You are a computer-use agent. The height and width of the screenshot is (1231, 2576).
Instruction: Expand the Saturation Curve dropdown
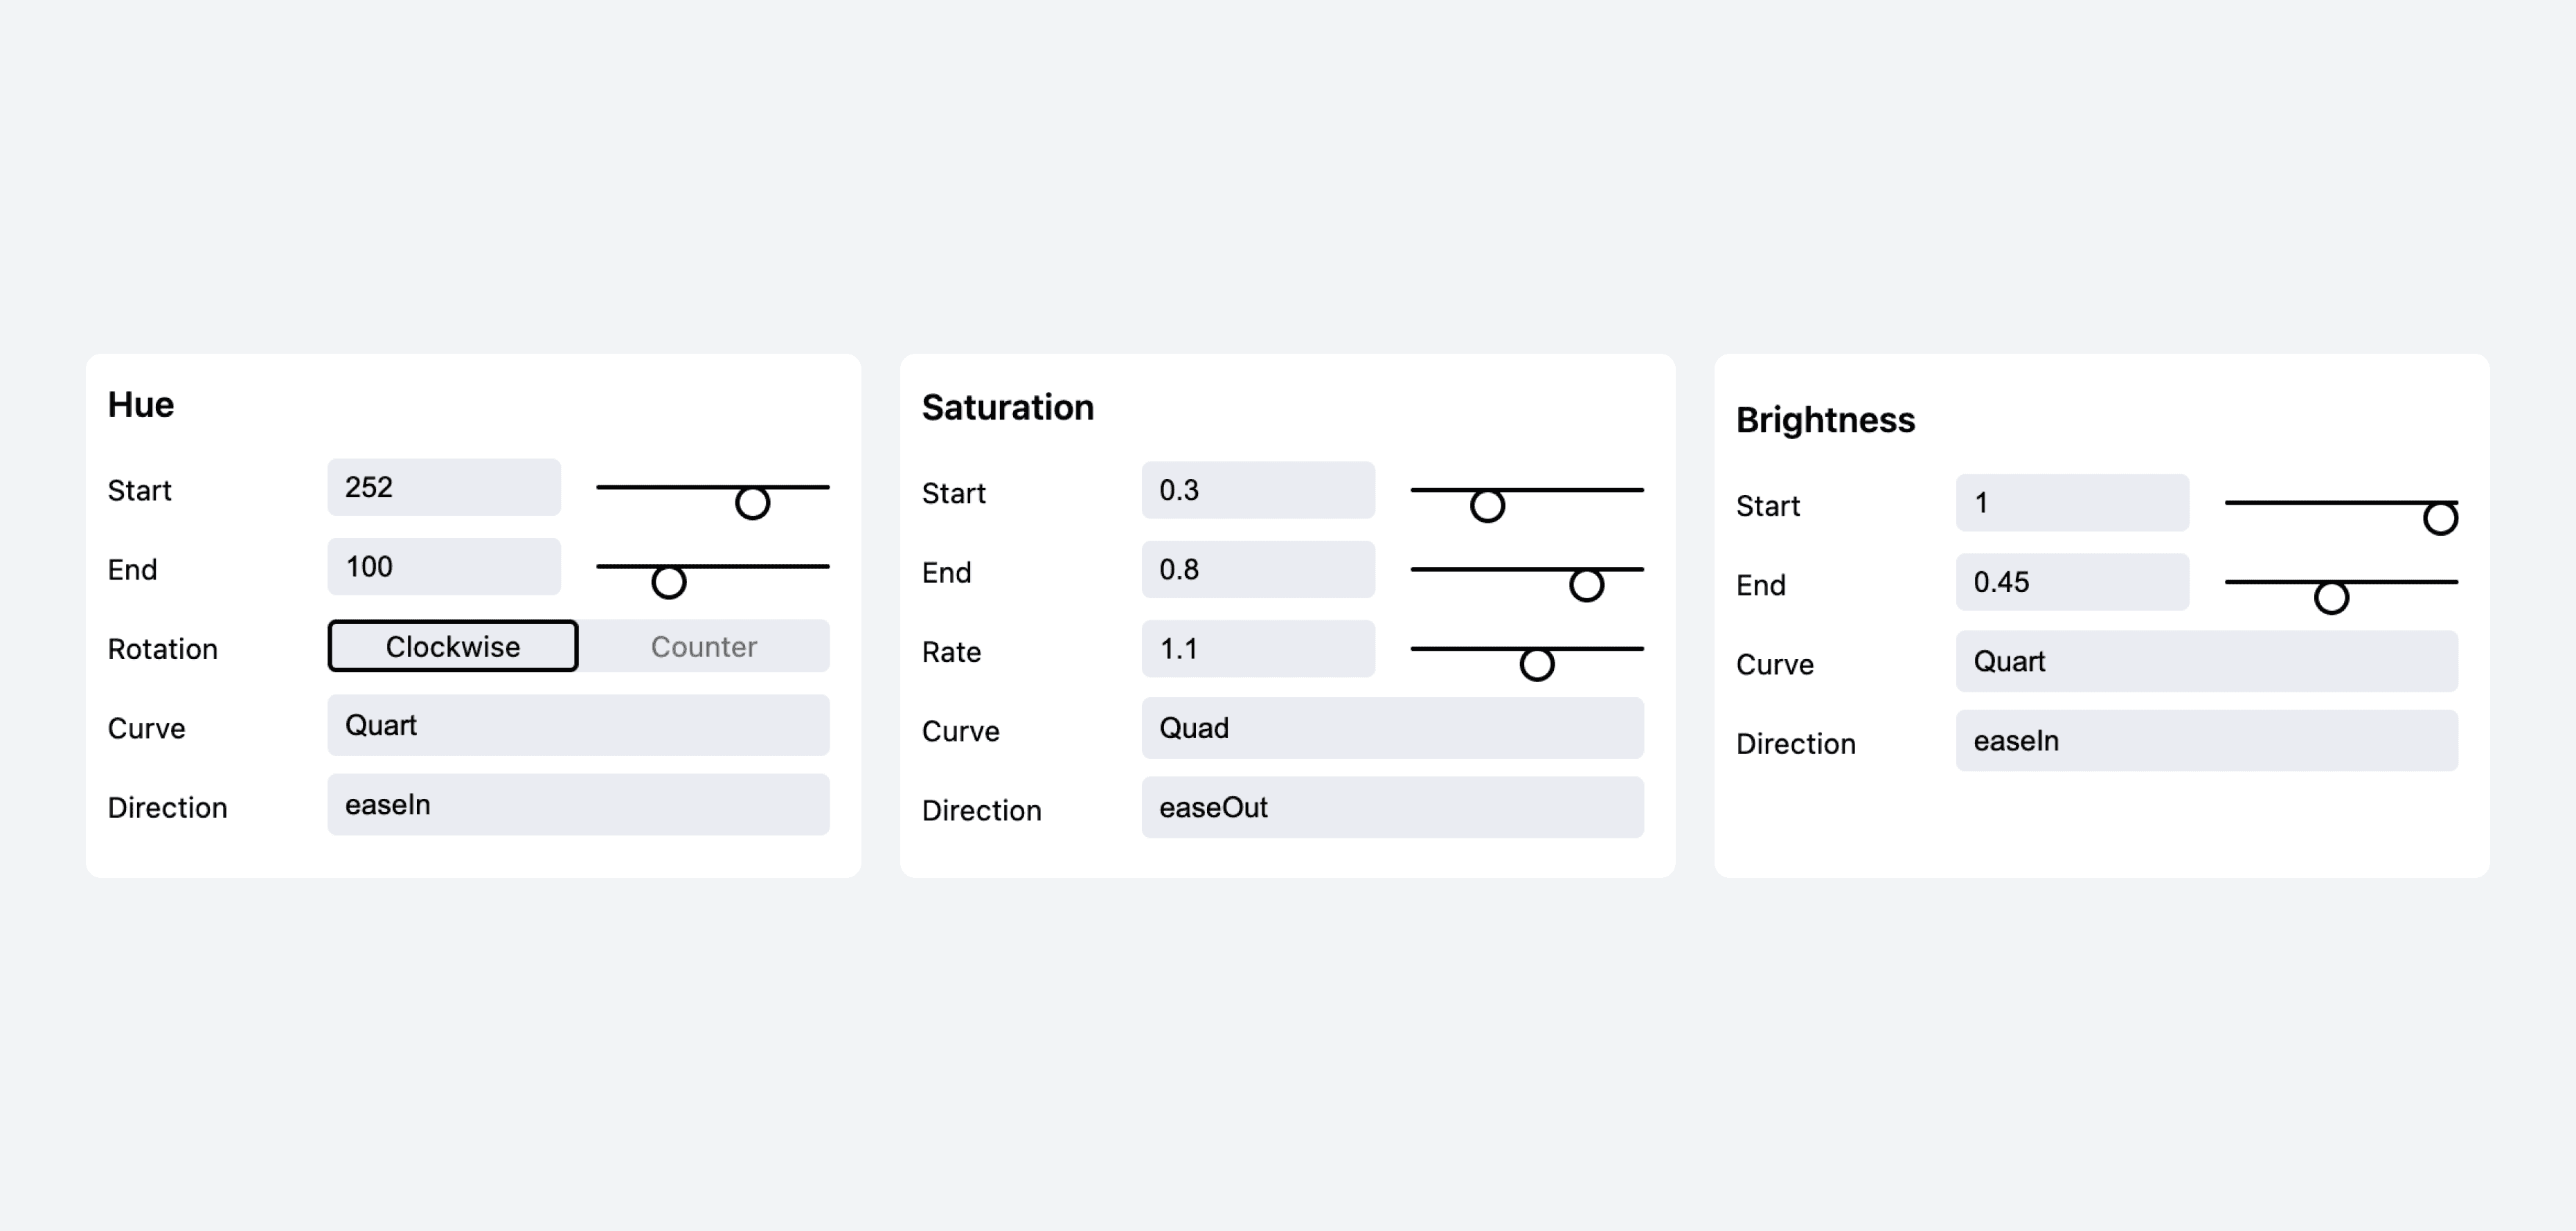[1392, 728]
